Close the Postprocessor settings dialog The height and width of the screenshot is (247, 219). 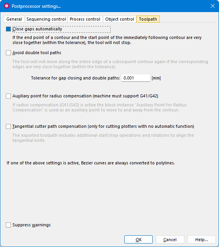pyautogui.click(x=213, y=6)
